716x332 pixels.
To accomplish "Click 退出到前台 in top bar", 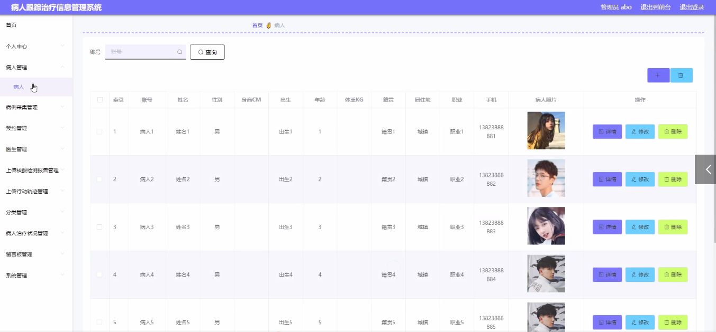I will pos(656,7).
